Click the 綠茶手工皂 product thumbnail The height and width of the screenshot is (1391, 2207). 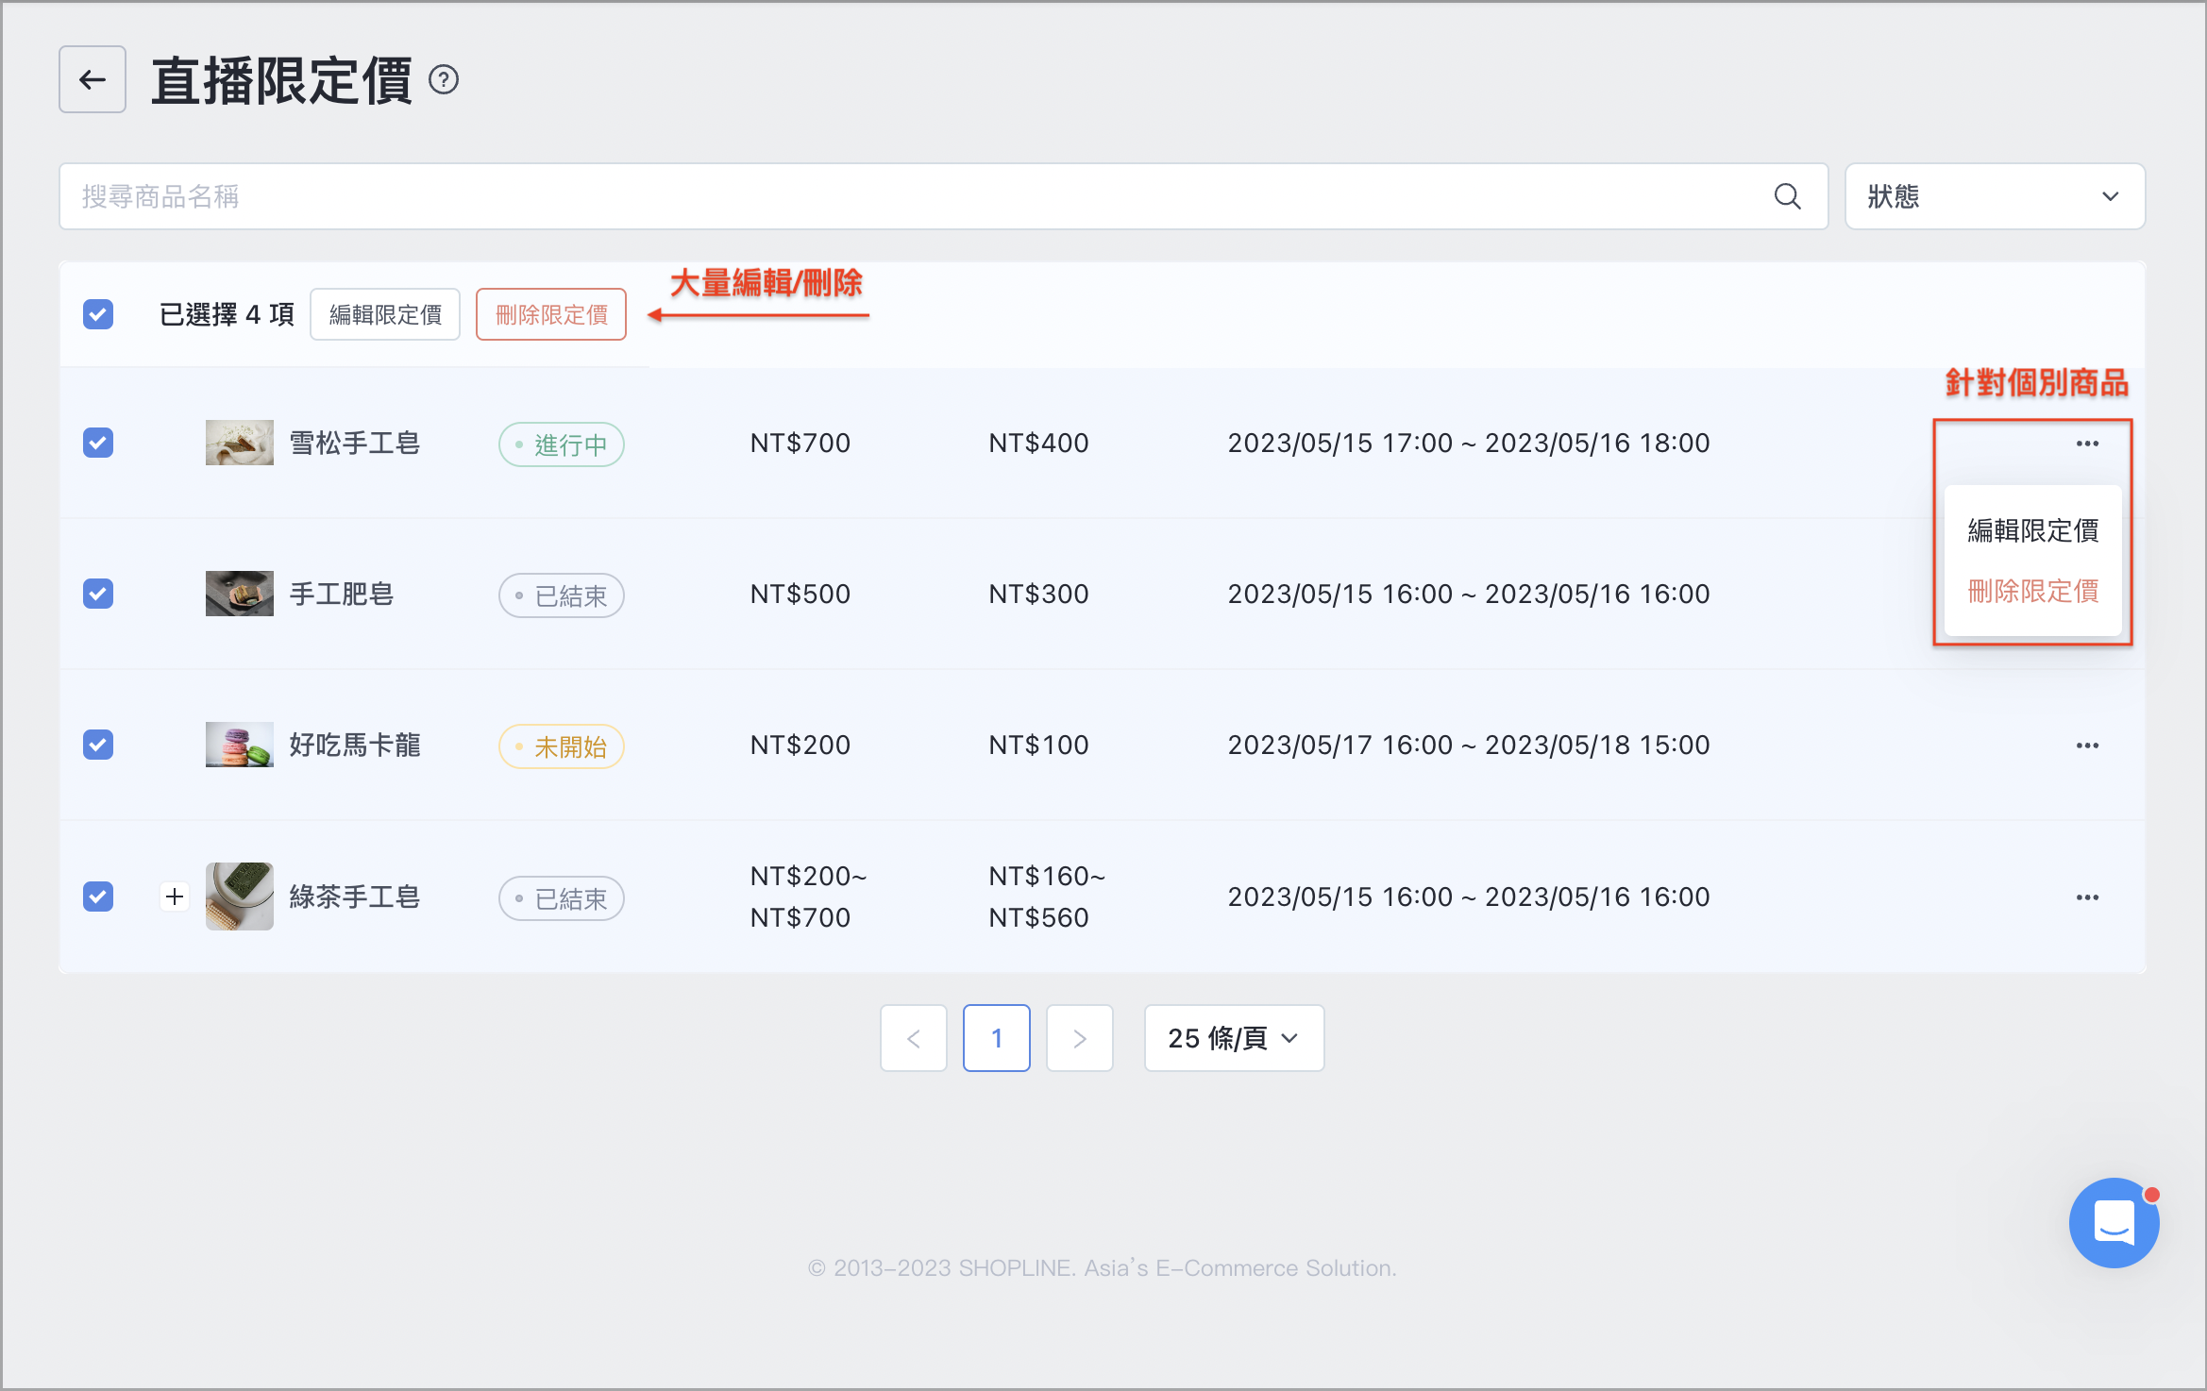tap(240, 897)
